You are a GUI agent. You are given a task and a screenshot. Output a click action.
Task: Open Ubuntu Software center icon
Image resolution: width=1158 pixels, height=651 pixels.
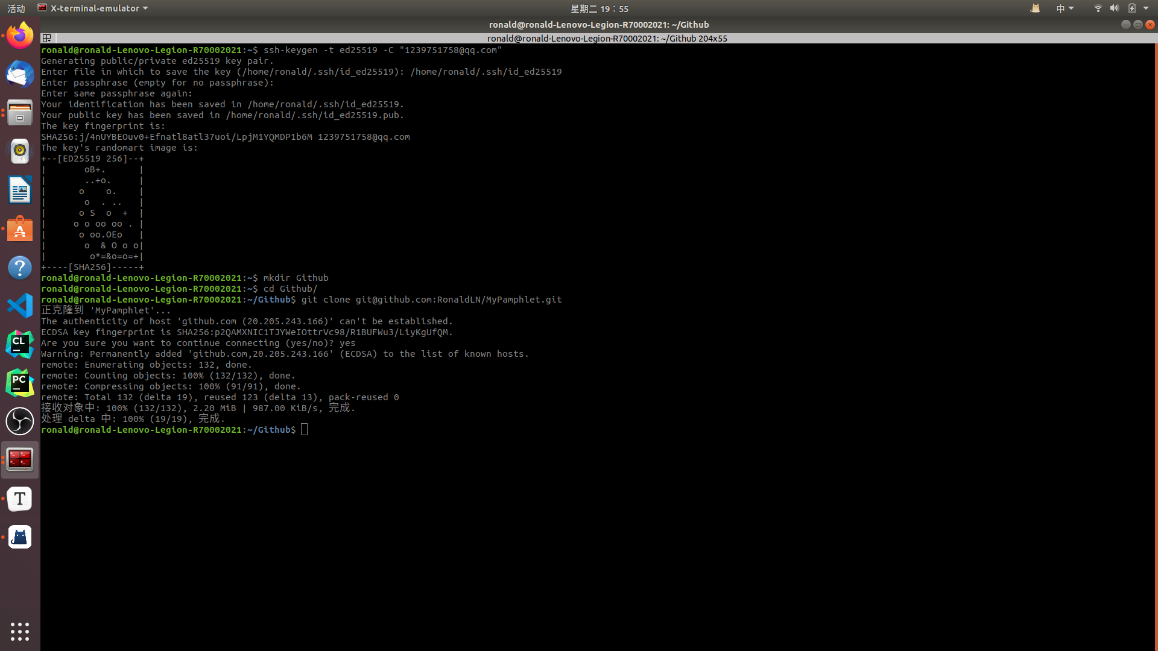point(20,229)
